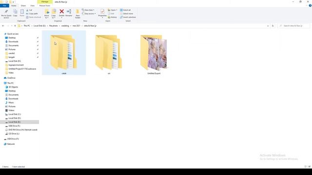The height and width of the screenshot is (175, 312).
Task: Select the 'Untitled Export' folder thumbnail
Action: (x=154, y=52)
